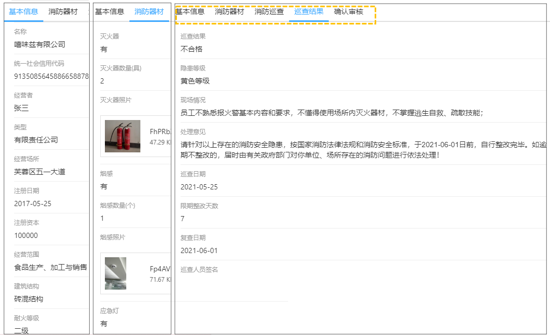550x335 pixels.
Task: Click the 巡查日期 value 2021-05-25
Action: point(199,187)
